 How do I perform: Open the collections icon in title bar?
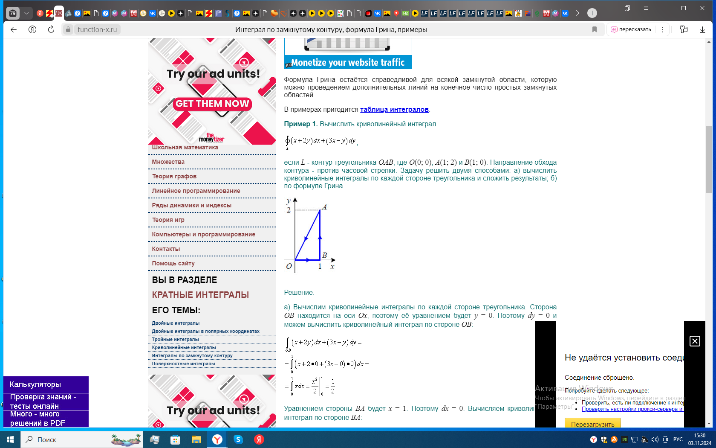coord(627,8)
